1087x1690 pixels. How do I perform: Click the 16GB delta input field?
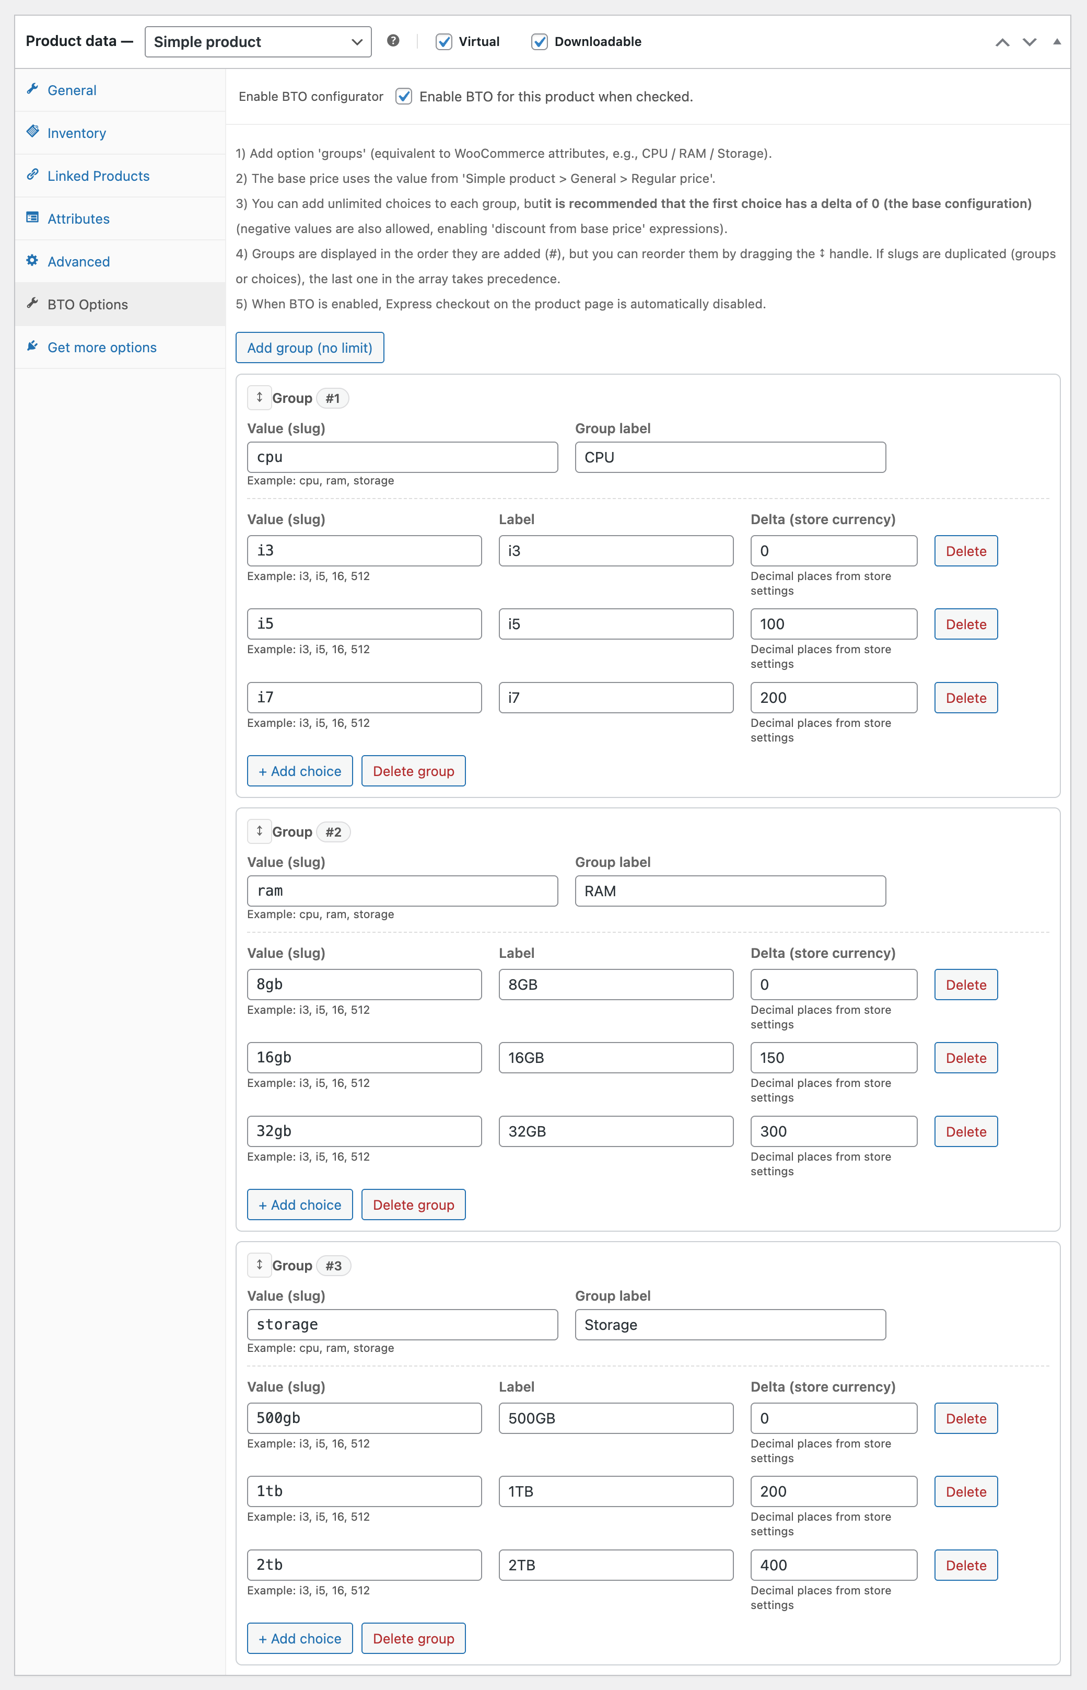833,1058
